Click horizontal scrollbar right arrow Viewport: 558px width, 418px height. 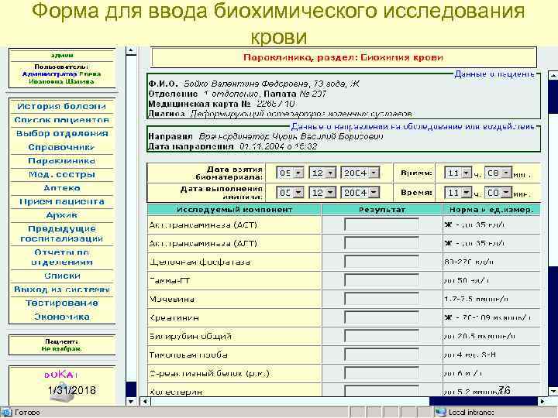tap(542, 401)
